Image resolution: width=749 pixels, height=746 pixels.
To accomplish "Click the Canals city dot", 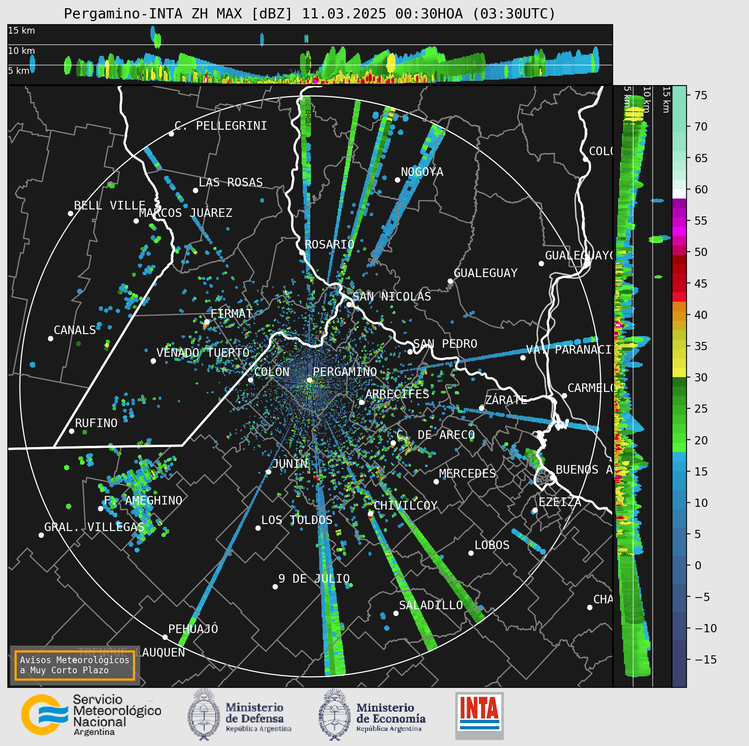I will tap(50, 339).
